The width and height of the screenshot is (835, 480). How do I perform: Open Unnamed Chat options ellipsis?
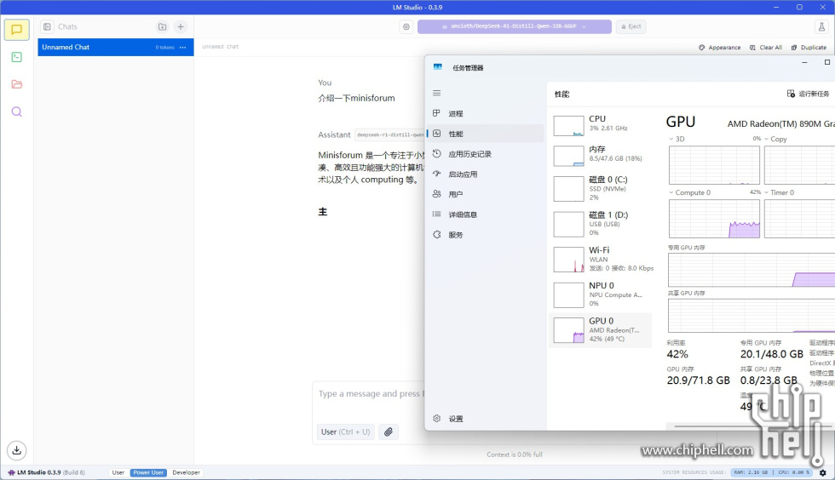pos(182,48)
